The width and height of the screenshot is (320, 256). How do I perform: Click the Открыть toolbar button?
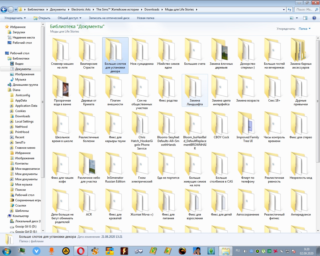click(42, 18)
